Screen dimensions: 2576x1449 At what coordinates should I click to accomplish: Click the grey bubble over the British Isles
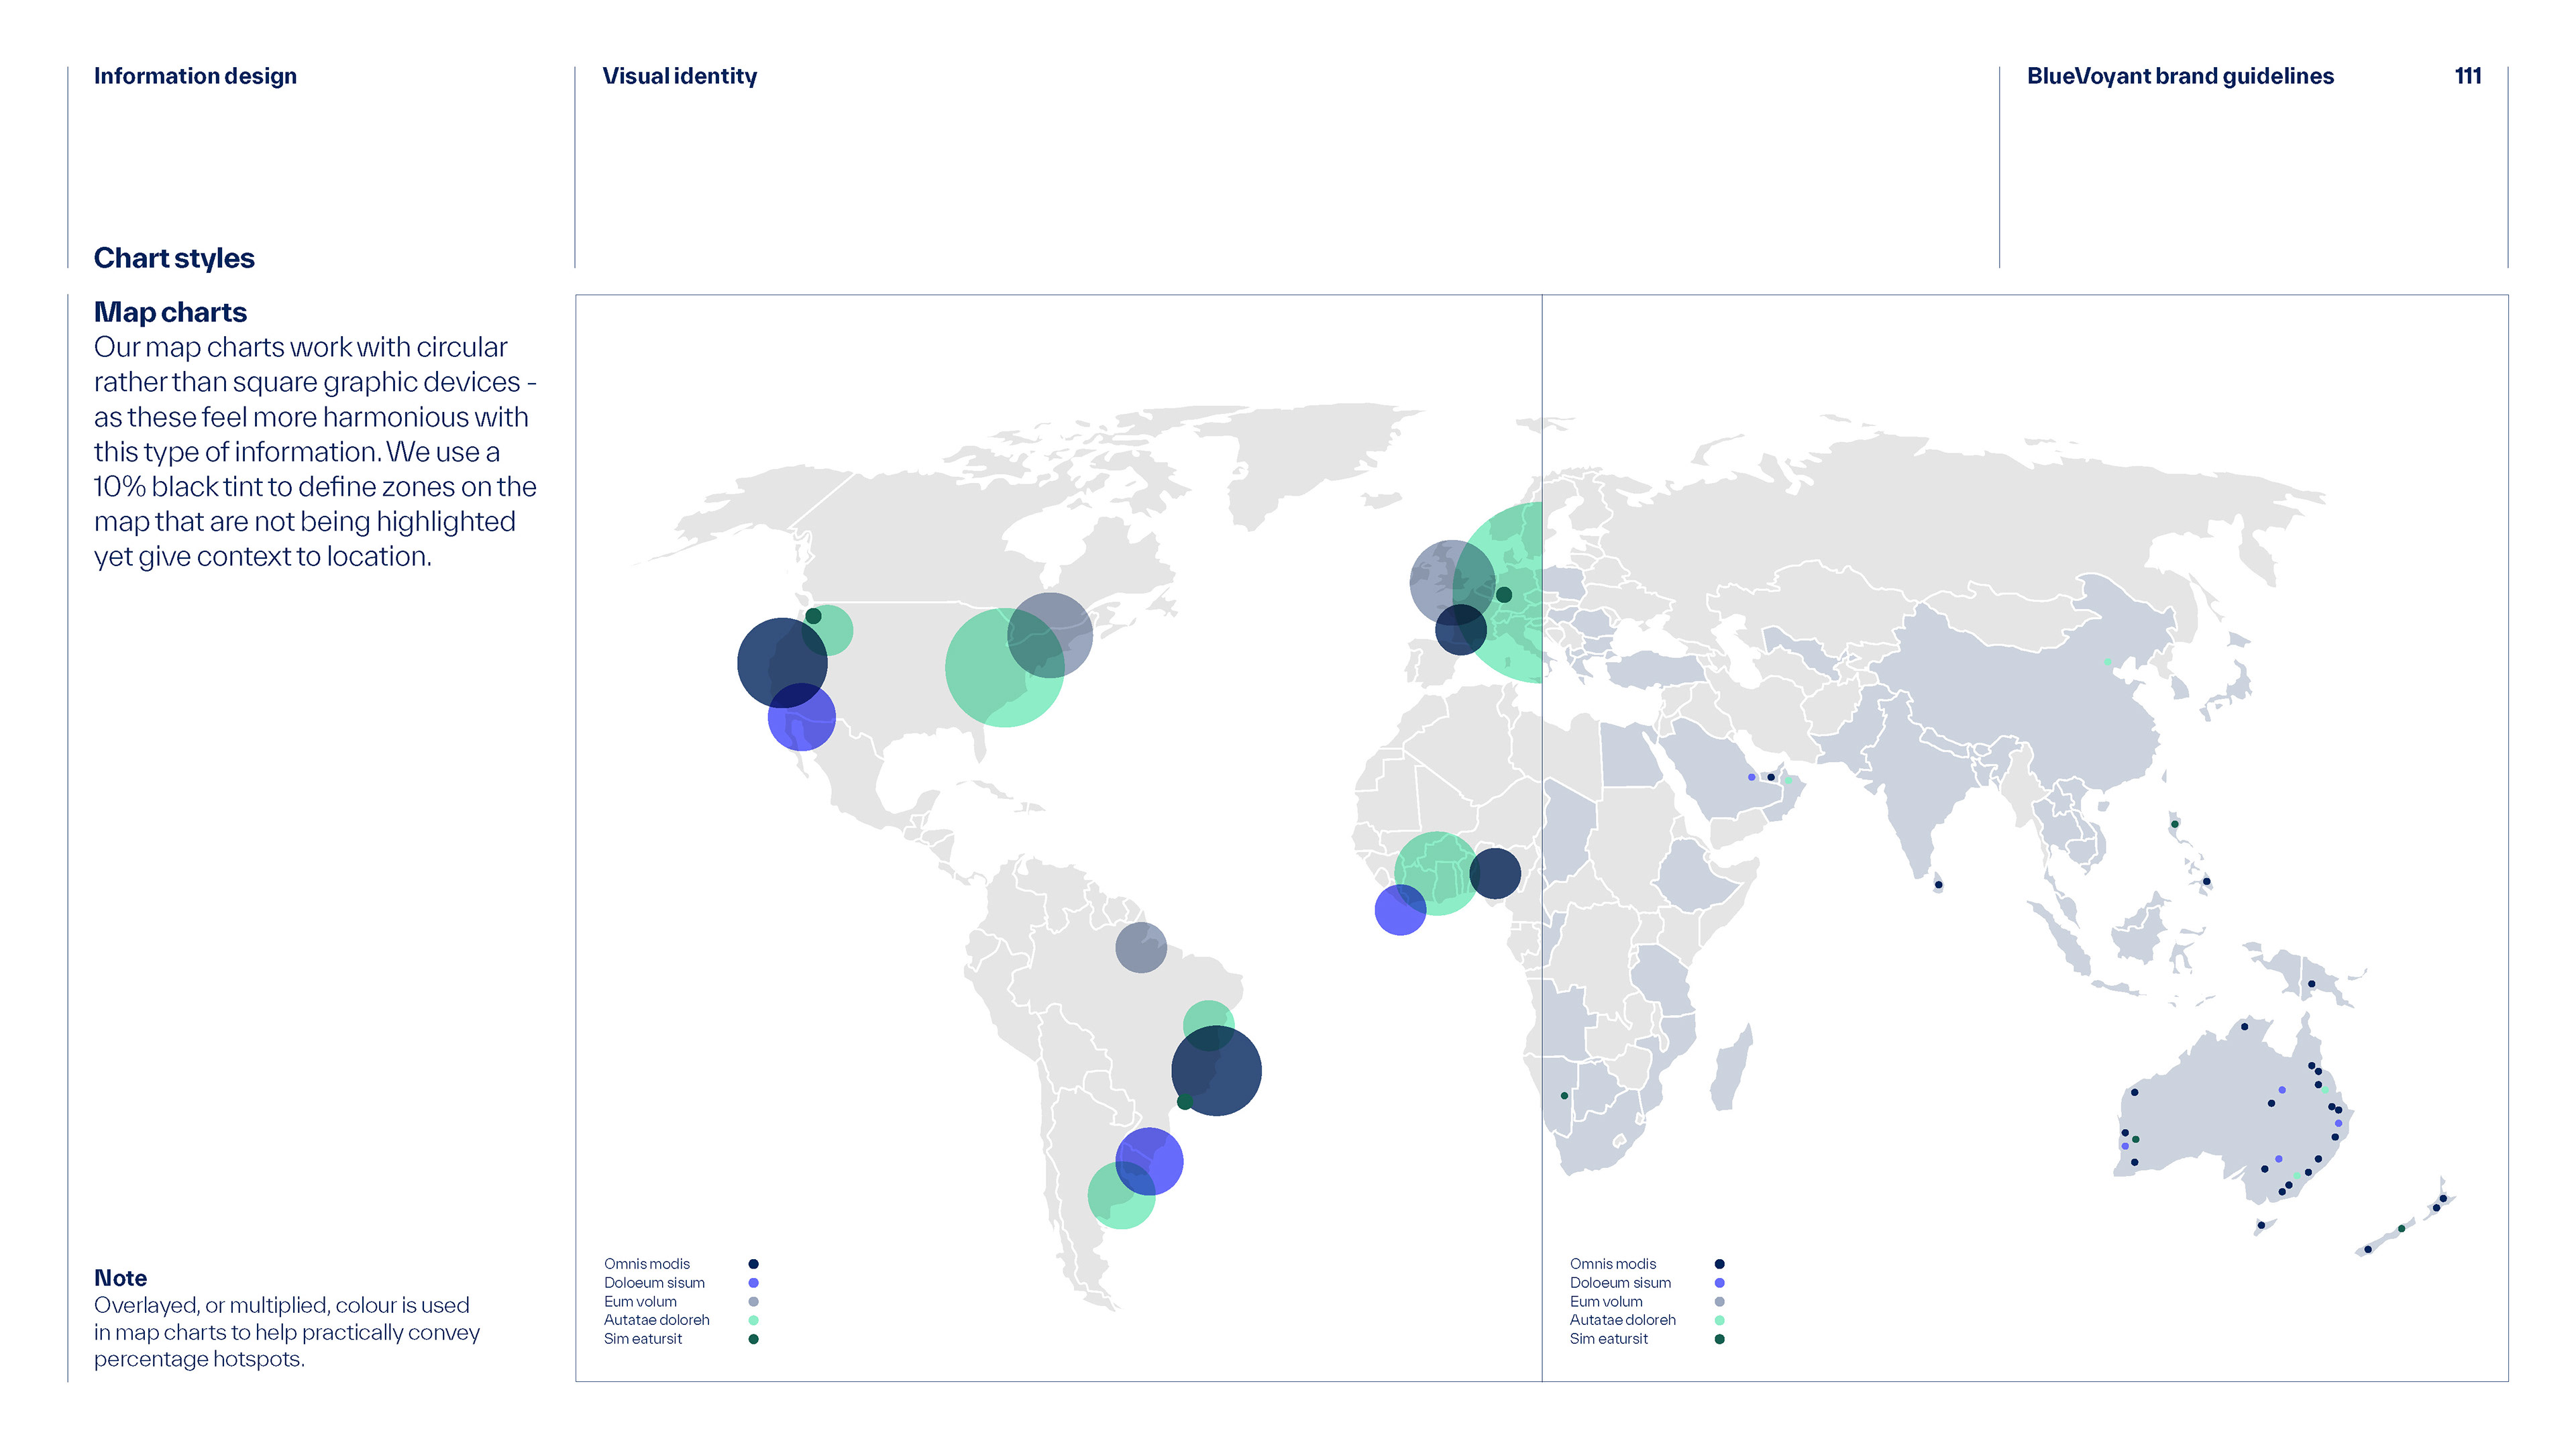[1452, 582]
